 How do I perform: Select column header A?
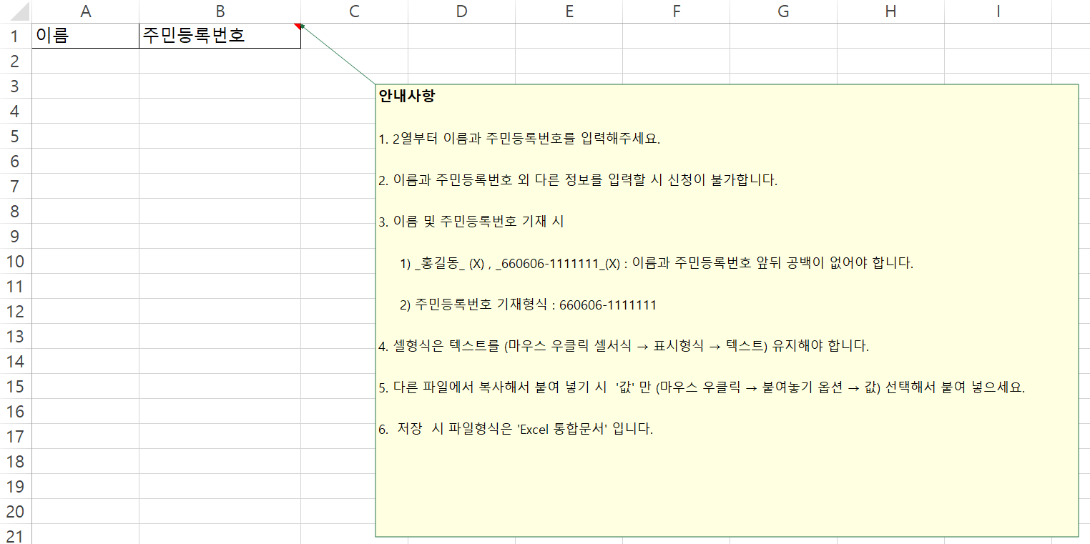tap(84, 11)
